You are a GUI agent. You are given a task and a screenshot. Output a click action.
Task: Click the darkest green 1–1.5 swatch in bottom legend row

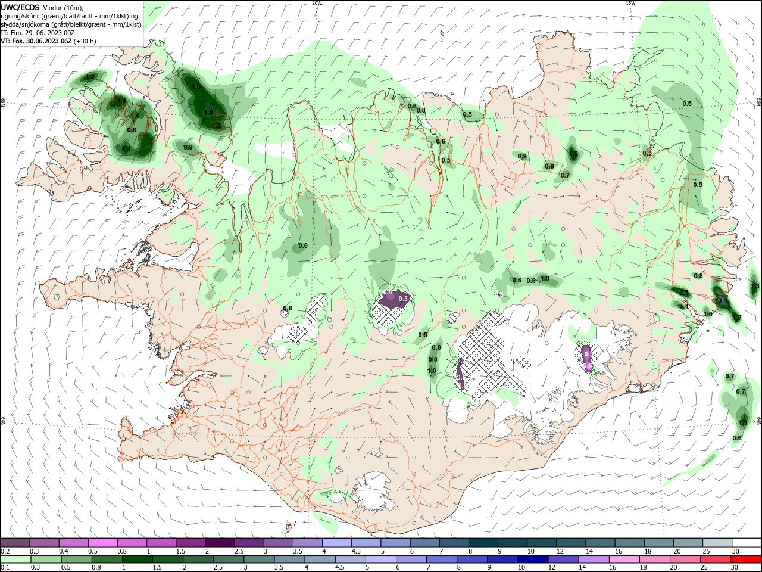136,560
